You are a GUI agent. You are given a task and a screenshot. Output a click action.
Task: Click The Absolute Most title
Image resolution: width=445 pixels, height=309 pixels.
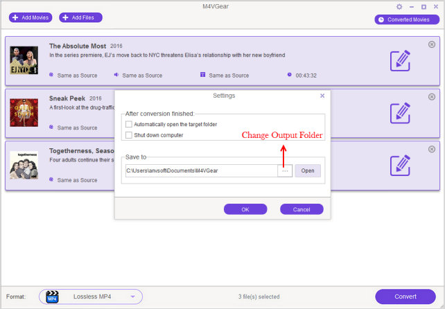pos(78,46)
